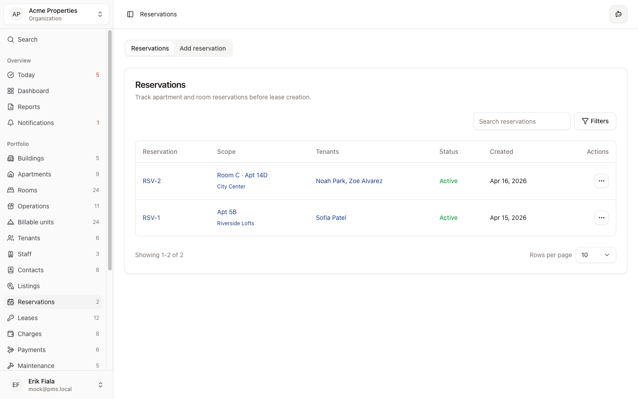Open the actions menu for RSV-1
Screen dimensions: 638x399
tap(601, 218)
